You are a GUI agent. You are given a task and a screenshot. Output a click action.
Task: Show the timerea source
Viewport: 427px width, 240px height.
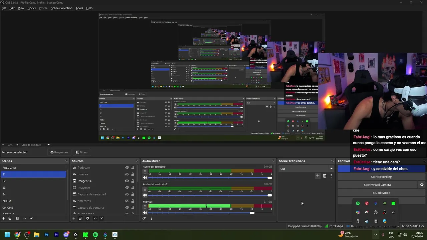pos(127,174)
